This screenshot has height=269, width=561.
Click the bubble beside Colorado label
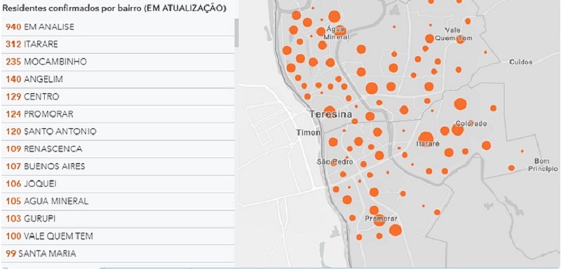click(x=458, y=130)
